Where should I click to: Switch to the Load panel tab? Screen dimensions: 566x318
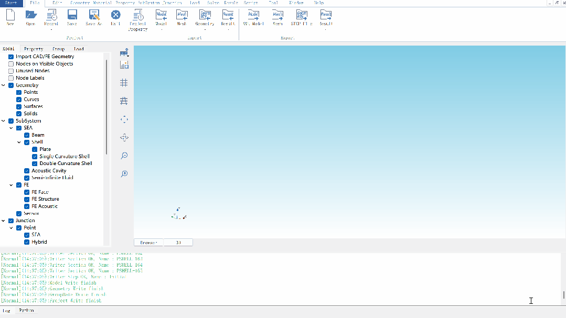79,49
